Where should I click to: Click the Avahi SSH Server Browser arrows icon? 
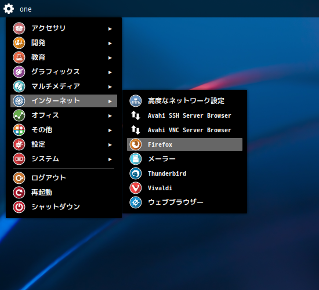136,115
